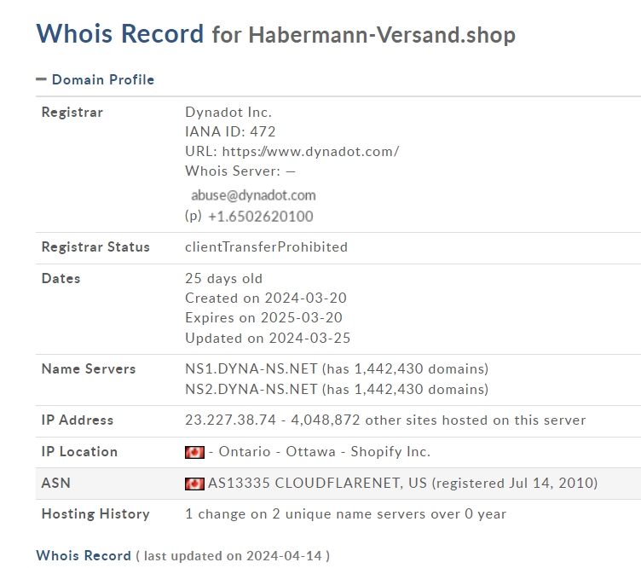Click the Expires on 2025-03-20 date
This screenshot has height=568, width=641.
pos(263,318)
